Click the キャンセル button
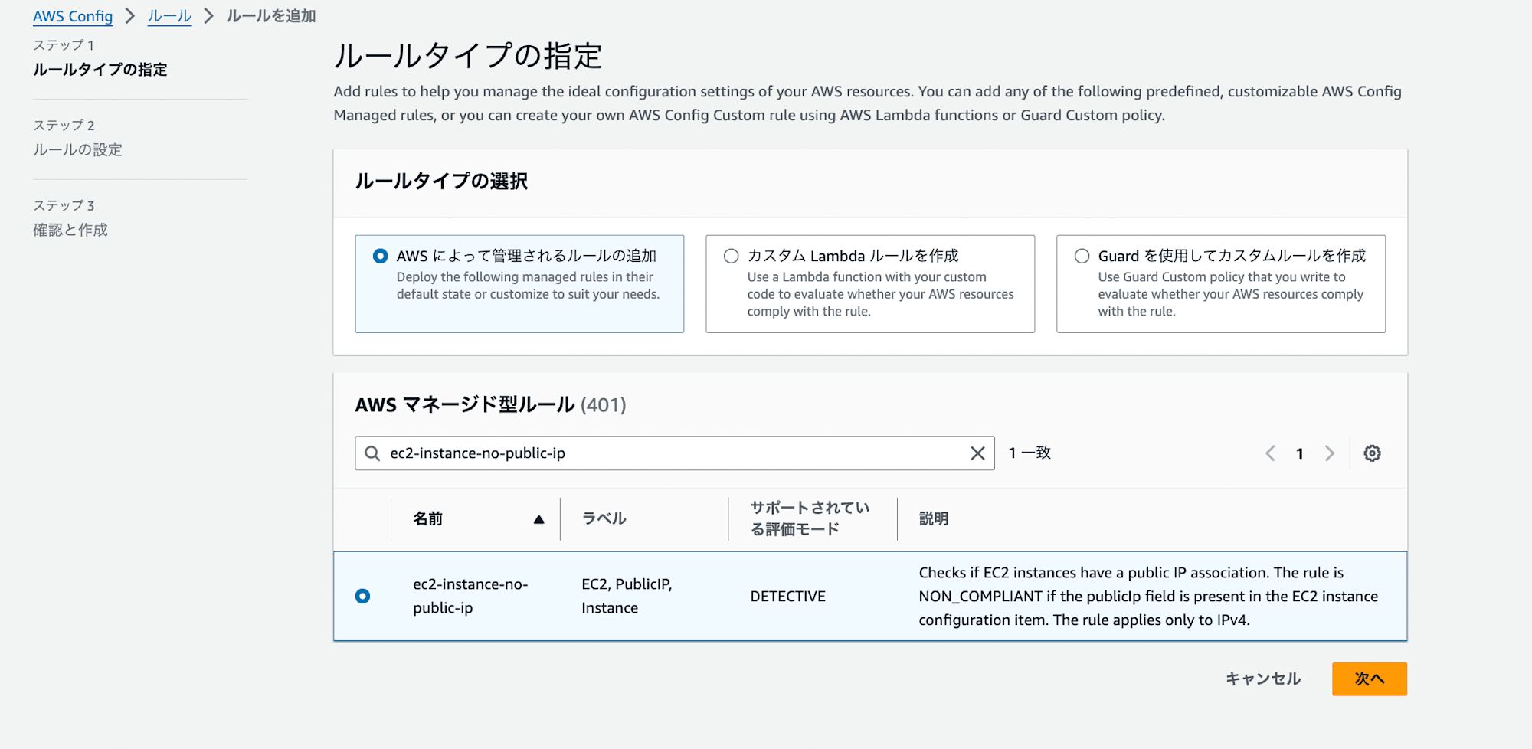This screenshot has height=749, width=1532. coord(1263,679)
